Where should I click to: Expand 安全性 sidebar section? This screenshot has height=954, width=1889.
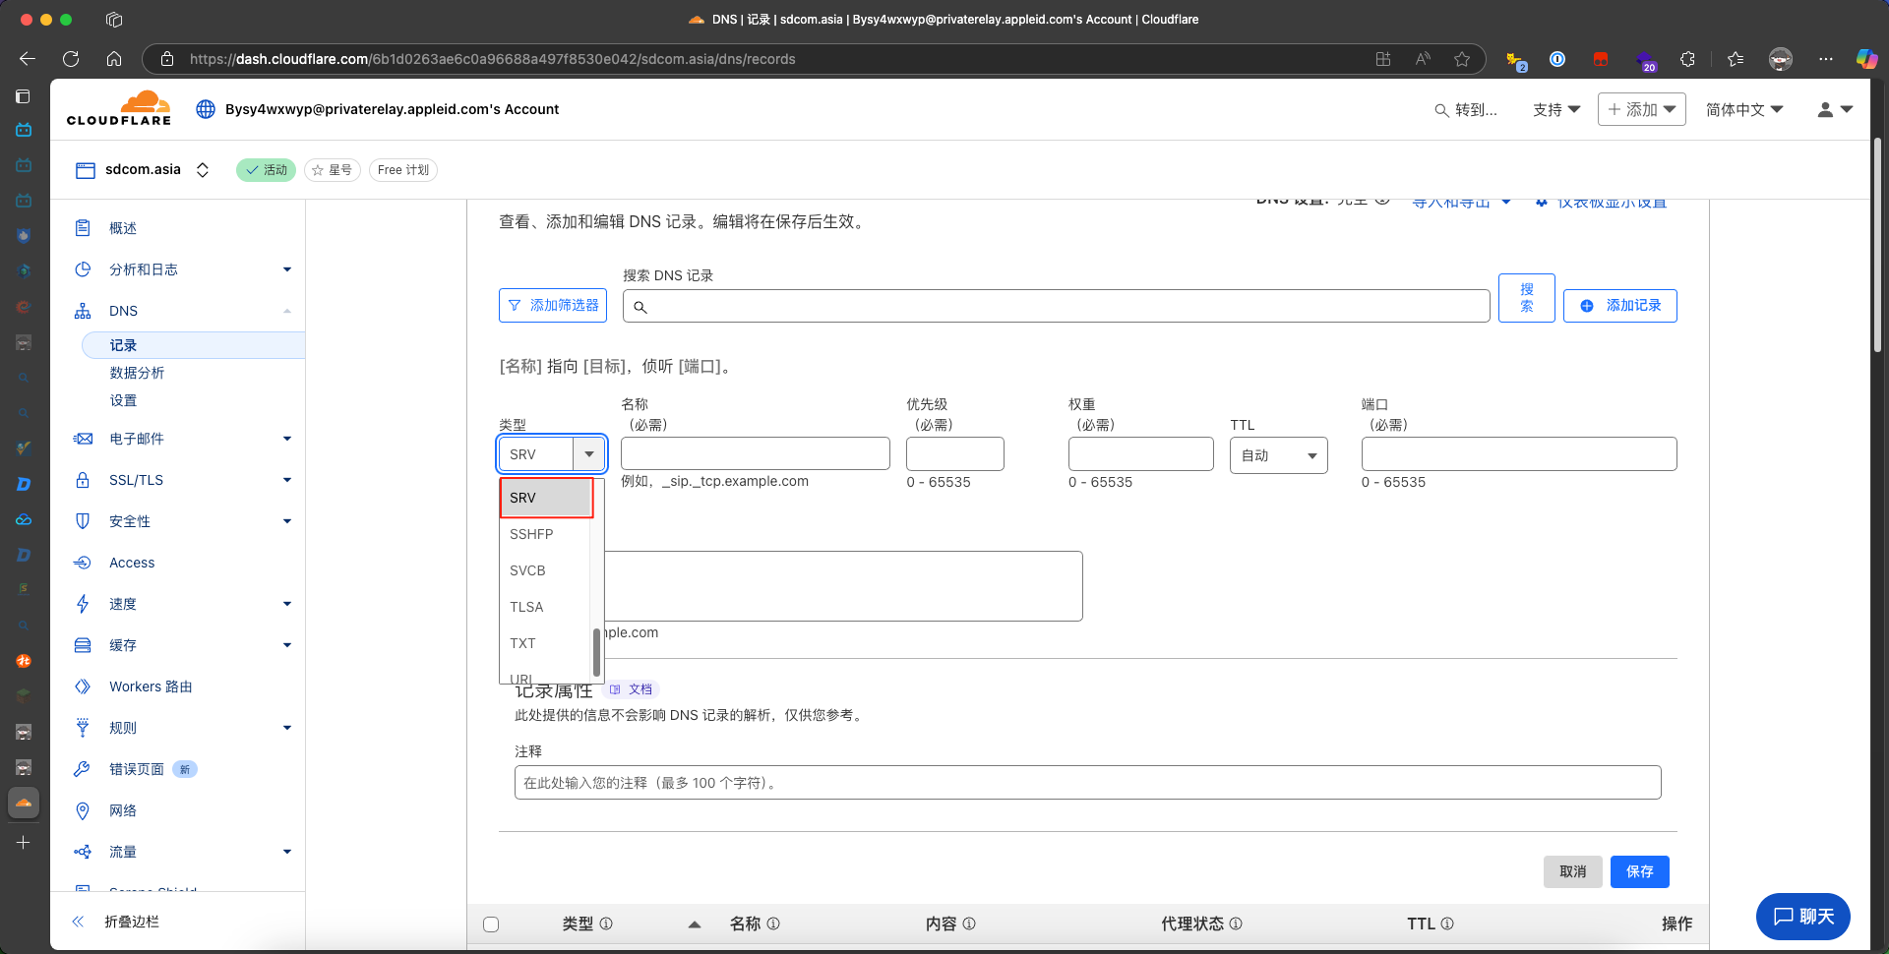coord(287,521)
